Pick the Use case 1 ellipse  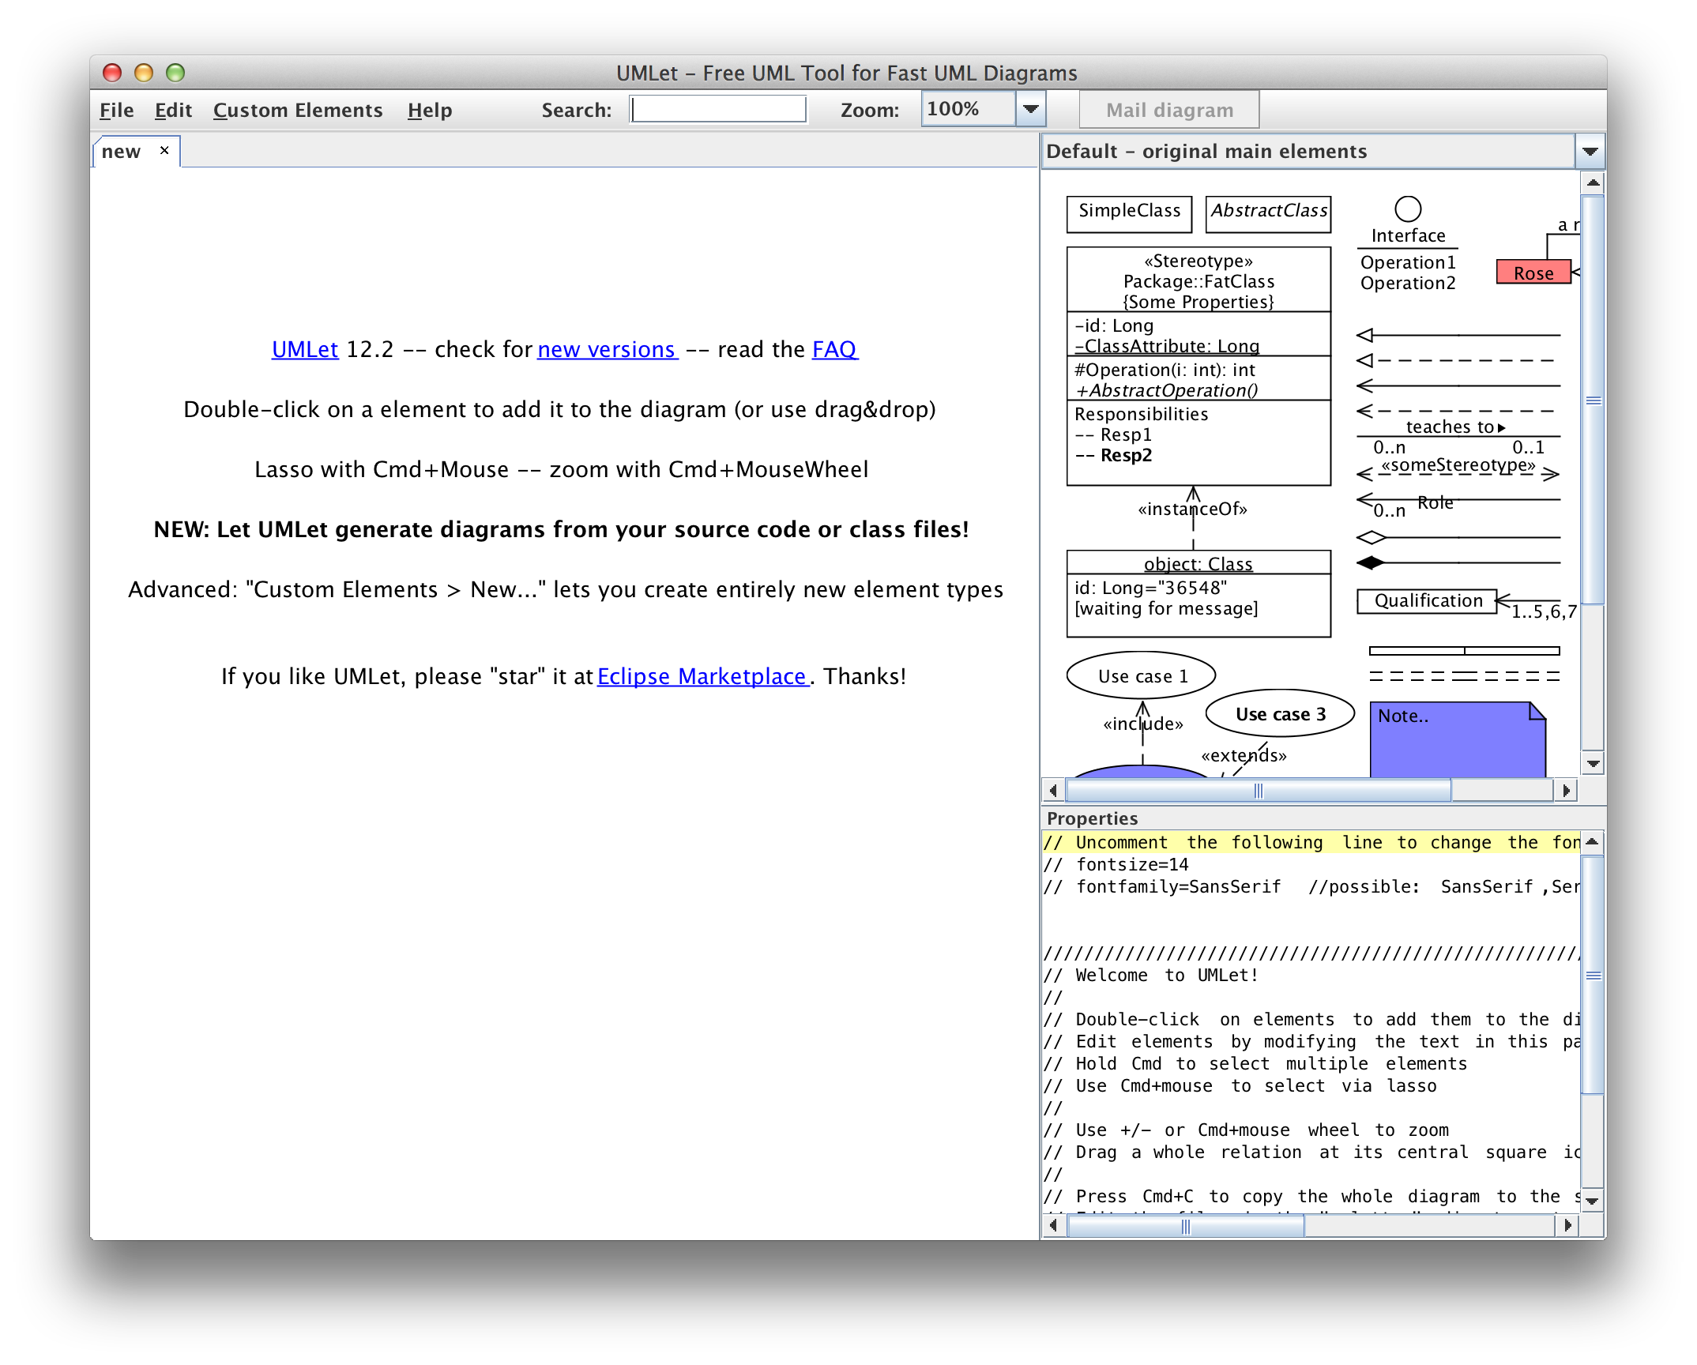click(1141, 675)
